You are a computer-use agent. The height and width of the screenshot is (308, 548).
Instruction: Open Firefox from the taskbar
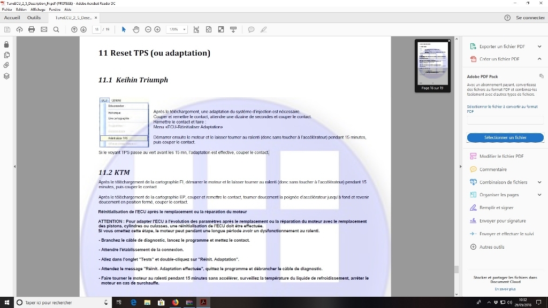tap(175, 303)
